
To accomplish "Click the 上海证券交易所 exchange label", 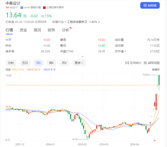I will tap(55, 7).
